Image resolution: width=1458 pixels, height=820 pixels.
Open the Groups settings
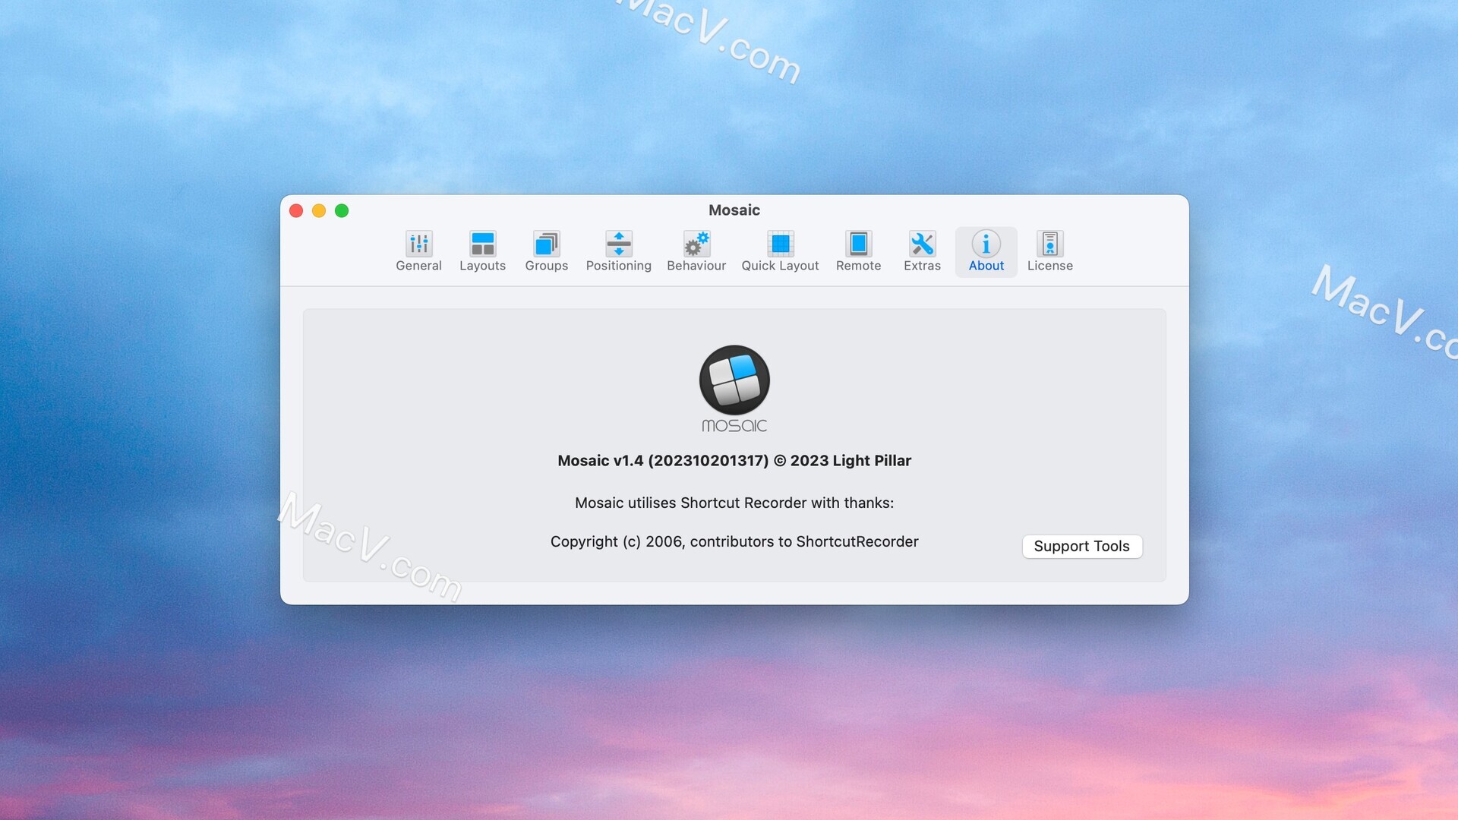[x=546, y=251]
